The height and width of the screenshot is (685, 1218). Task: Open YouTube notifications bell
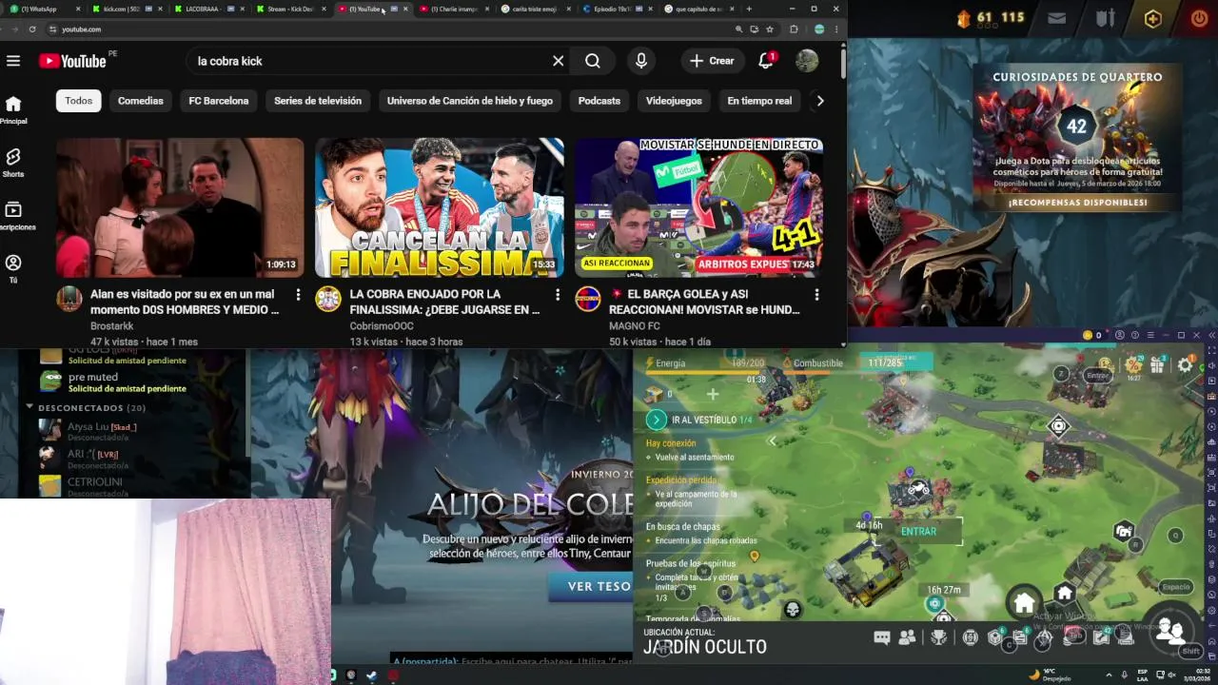766,61
